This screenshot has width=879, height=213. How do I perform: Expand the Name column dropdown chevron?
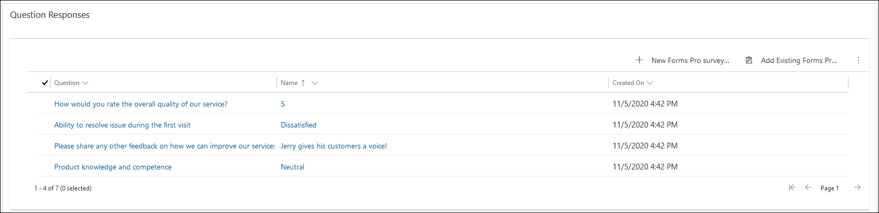point(315,83)
